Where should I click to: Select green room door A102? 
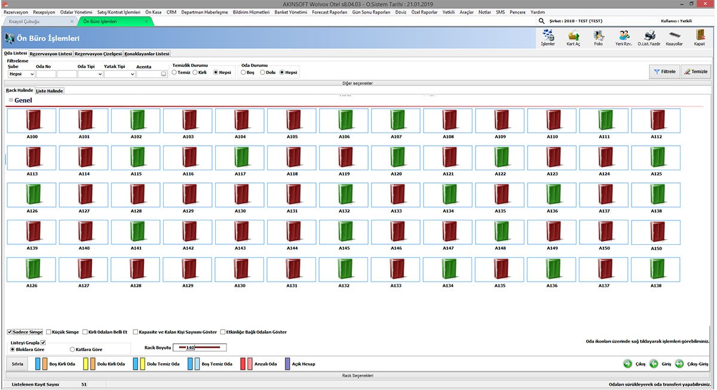click(136, 121)
